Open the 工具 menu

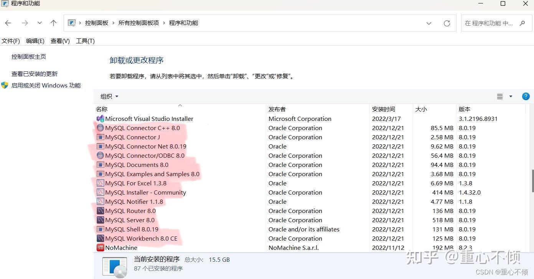pyautogui.click(x=85, y=41)
